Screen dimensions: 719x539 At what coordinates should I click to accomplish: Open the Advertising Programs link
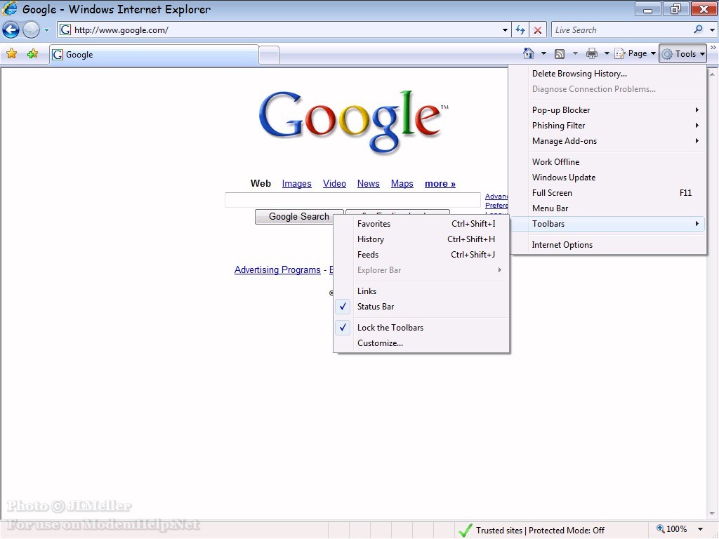pos(277,269)
